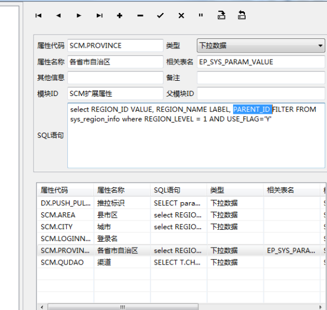Click the SELECT T.CH... SQL cell
327x310 pixels.
point(179,262)
